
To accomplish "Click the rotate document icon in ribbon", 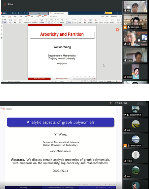I will click(x=62, y=20).
